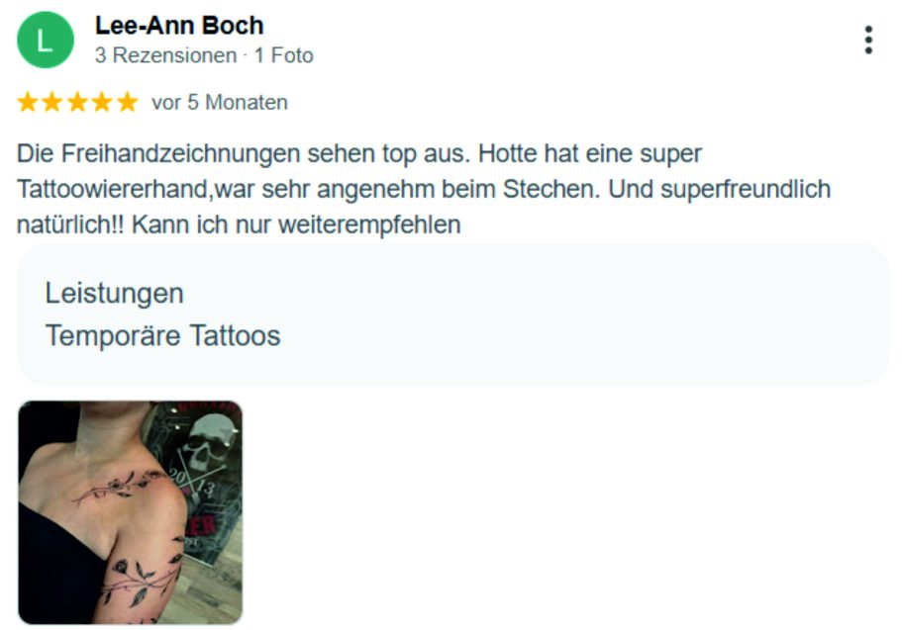The image size is (902, 630).
Task: Click the fifth rating star
Action: pyautogui.click(x=127, y=102)
